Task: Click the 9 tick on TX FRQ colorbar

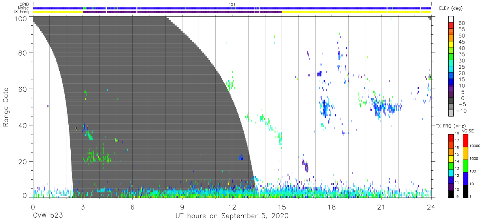Action: click(457, 196)
